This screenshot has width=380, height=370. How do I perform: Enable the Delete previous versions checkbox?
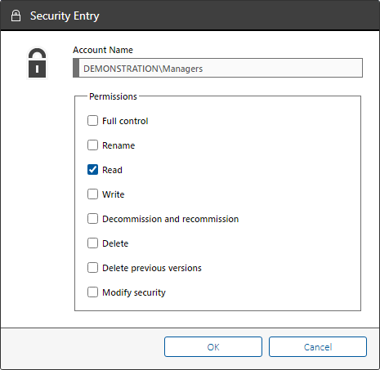pos(92,268)
